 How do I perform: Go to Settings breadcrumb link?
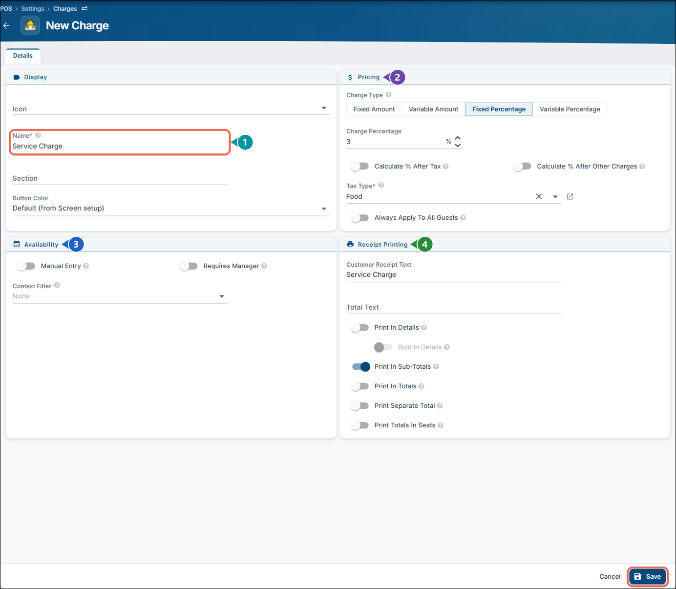(33, 9)
